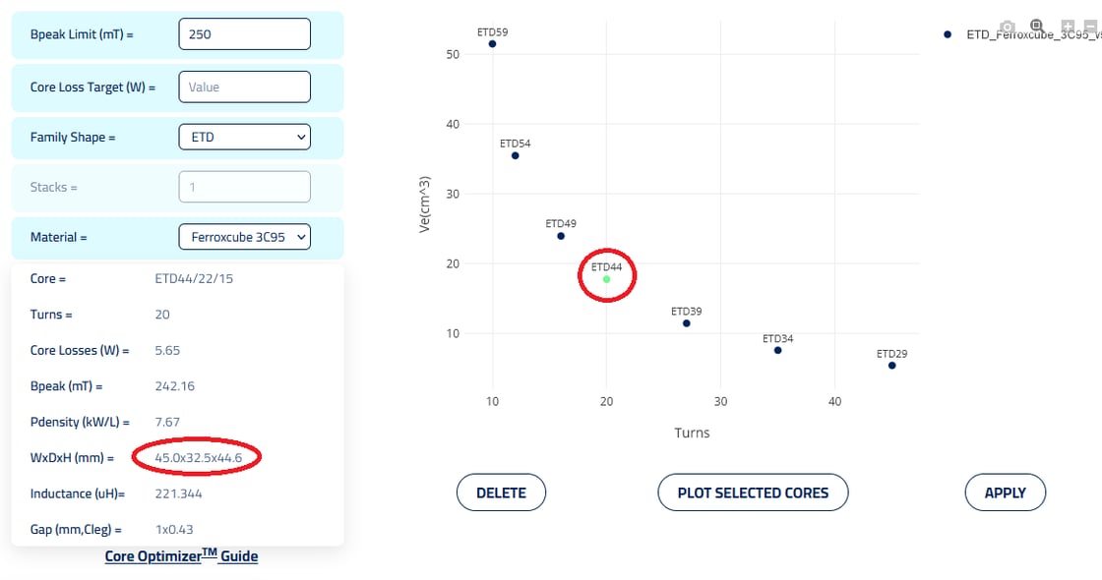
Task: Select the ETD59 data point
Action: coord(492,44)
